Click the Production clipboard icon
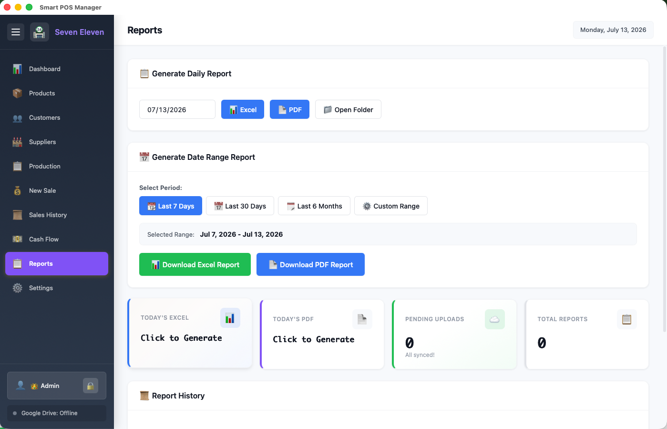This screenshot has width=667, height=429. 18,166
